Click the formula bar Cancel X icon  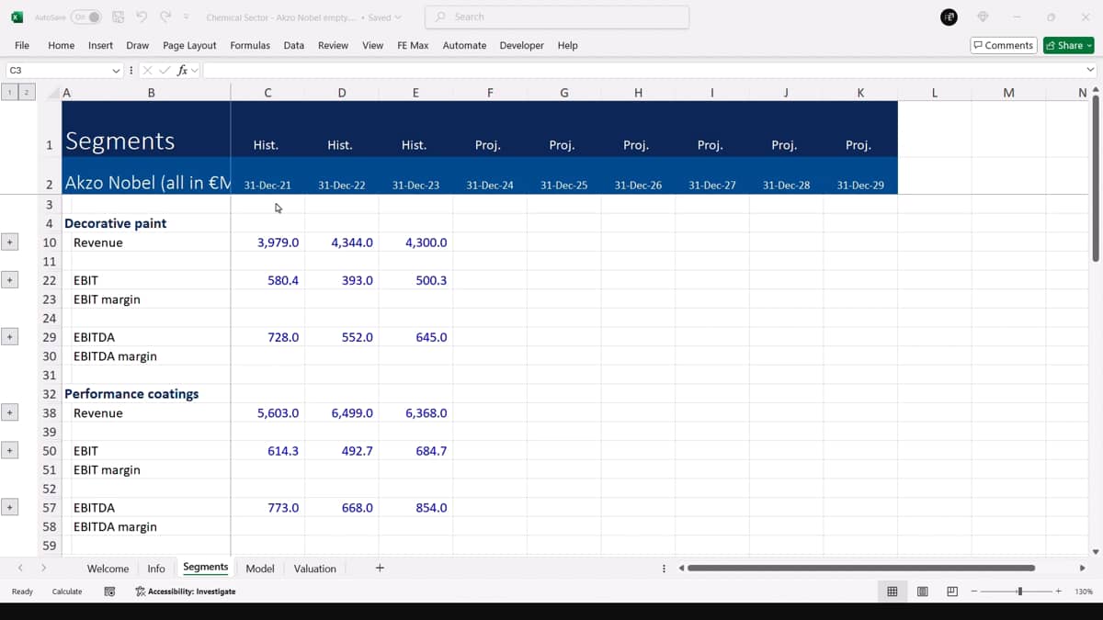pyautogui.click(x=148, y=70)
